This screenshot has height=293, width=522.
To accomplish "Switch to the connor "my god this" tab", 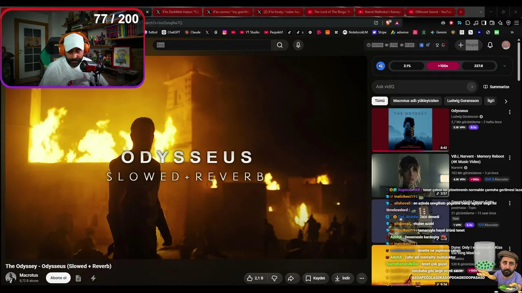I will 228,12.
